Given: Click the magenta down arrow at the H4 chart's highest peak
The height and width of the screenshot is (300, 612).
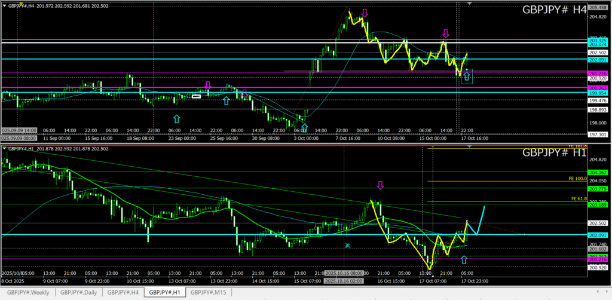Looking at the screenshot, I should click(364, 13).
